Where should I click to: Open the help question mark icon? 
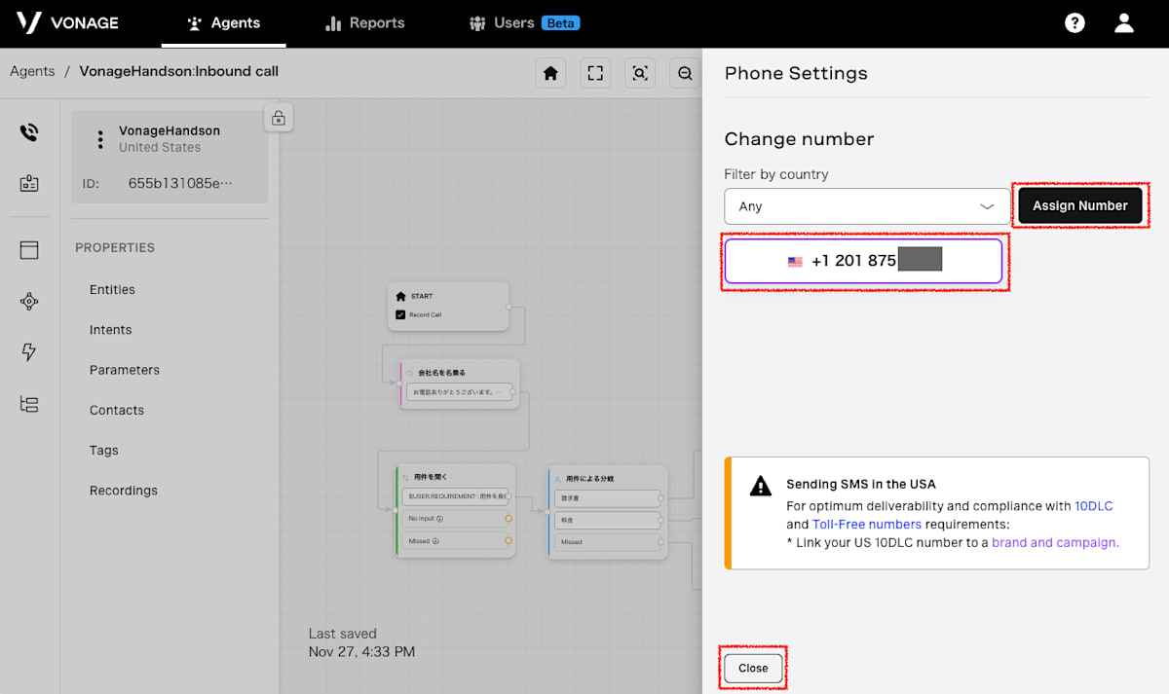(x=1075, y=22)
